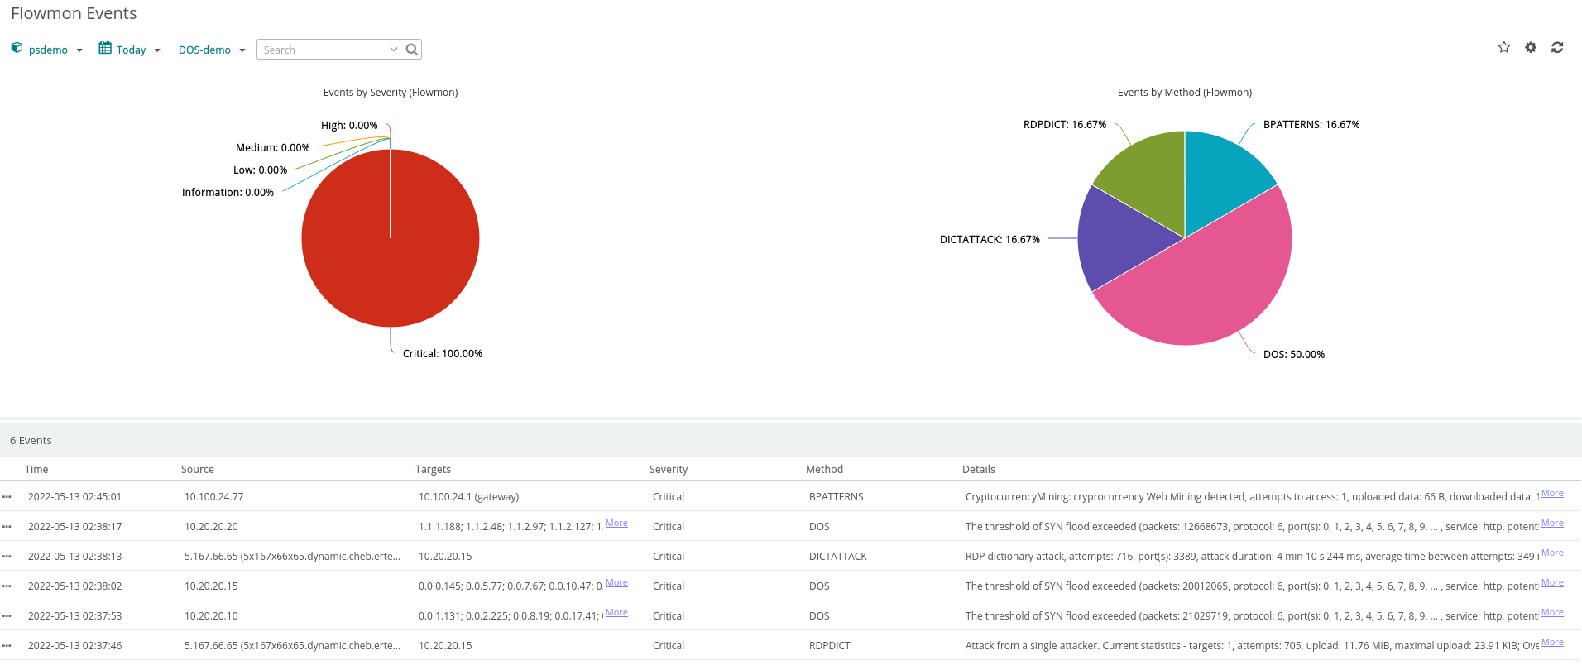Open row menu for 02:37:46 event
Viewport: 1582px width, 665px height.
(x=7, y=646)
